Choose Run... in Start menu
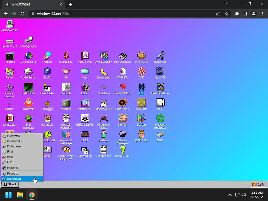 click(22, 162)
